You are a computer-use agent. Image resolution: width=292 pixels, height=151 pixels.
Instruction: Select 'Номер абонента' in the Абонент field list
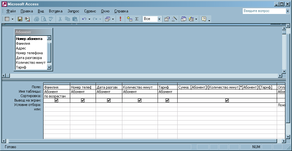[x=29, y=39]
